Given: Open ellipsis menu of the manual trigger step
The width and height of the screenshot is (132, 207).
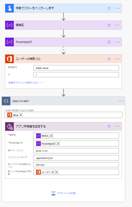Looking at the screenshot, I should click(x=117, y=8).
